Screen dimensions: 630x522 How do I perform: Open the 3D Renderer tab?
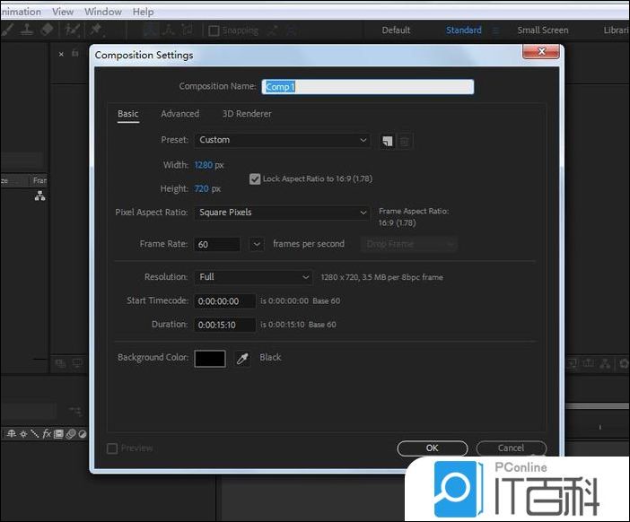(x=247, y=114)
